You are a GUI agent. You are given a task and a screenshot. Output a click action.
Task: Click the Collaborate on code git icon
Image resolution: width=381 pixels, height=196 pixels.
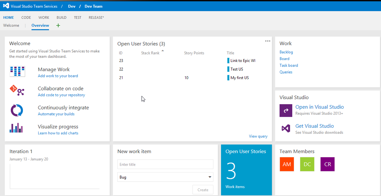[x=17, y=91]
